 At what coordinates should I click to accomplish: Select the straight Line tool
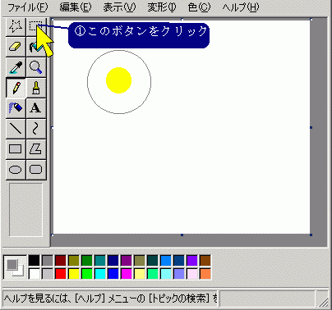[x=16, y=129]
